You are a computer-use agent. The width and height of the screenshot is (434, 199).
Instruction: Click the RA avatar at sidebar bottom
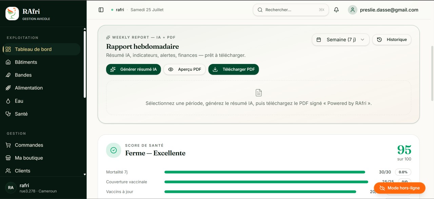tap(11, 187)
